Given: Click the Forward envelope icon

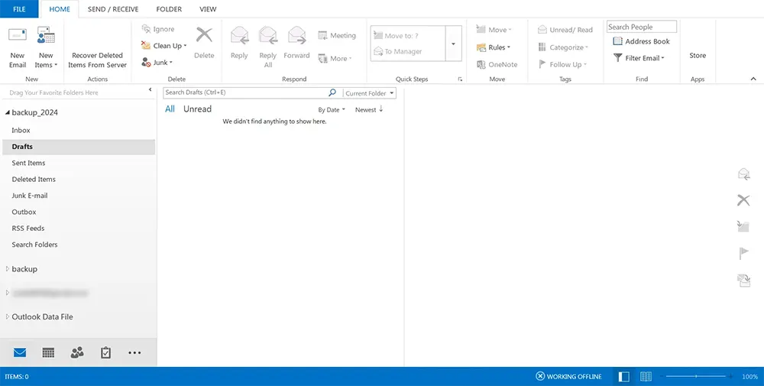Looking at the screenshot, I should (x=296, y=36).
